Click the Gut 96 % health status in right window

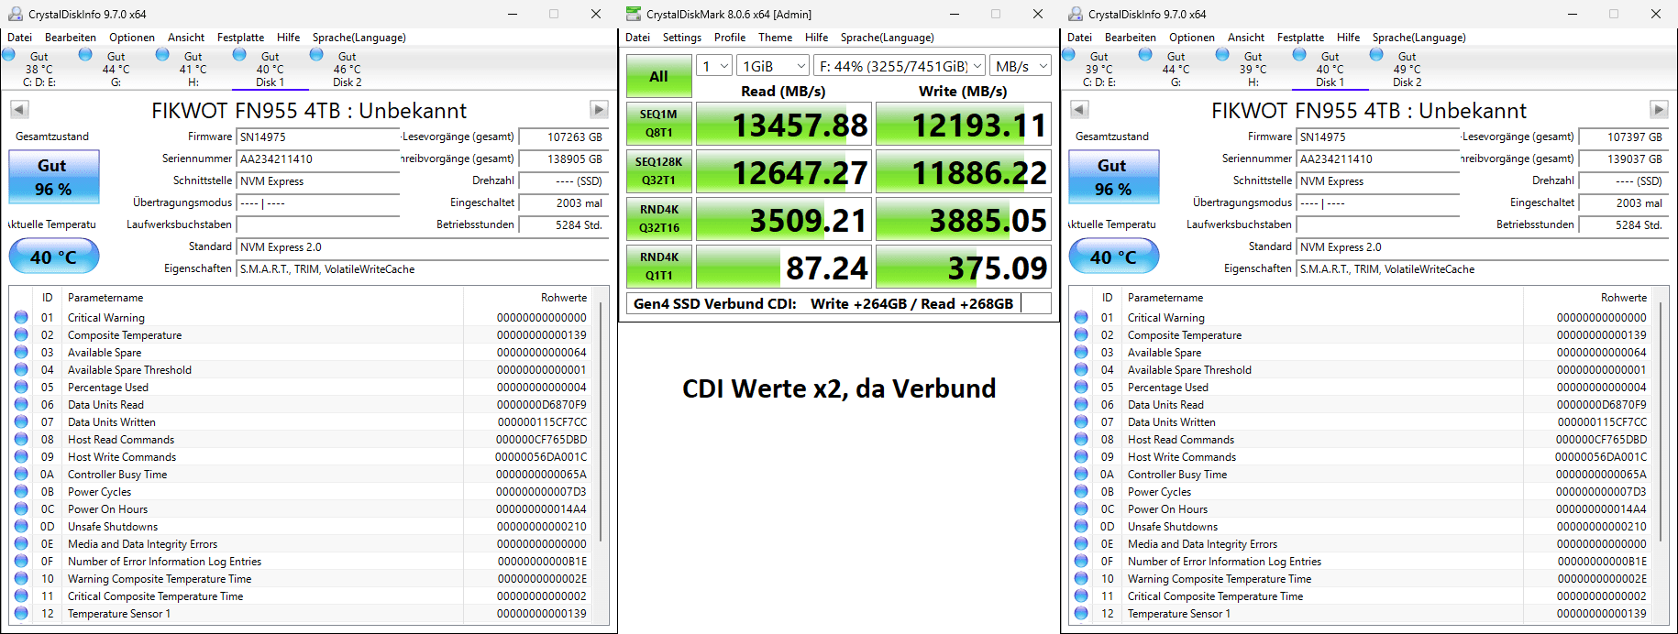1114,177
